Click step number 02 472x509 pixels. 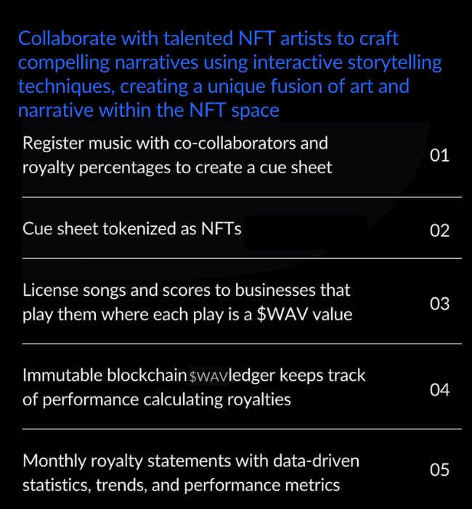point(439,231)
